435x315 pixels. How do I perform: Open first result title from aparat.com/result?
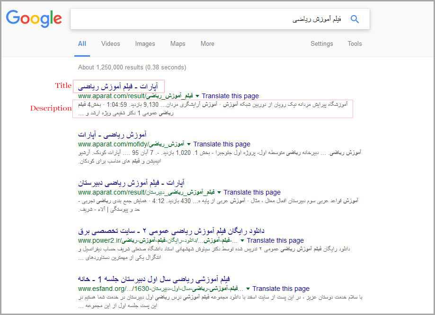[x=118, y=86]
